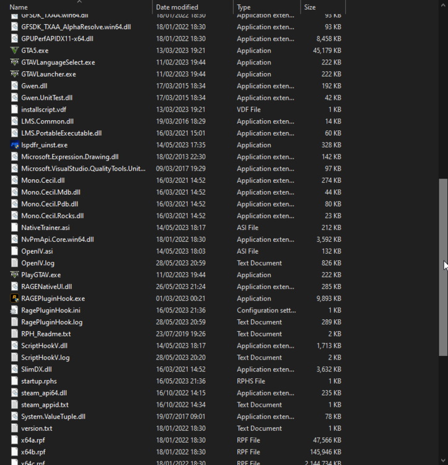This screenshot has width=448, height=465.
Task: Click the RAGENativeUI.dll file icon
Action: [14, 287]
